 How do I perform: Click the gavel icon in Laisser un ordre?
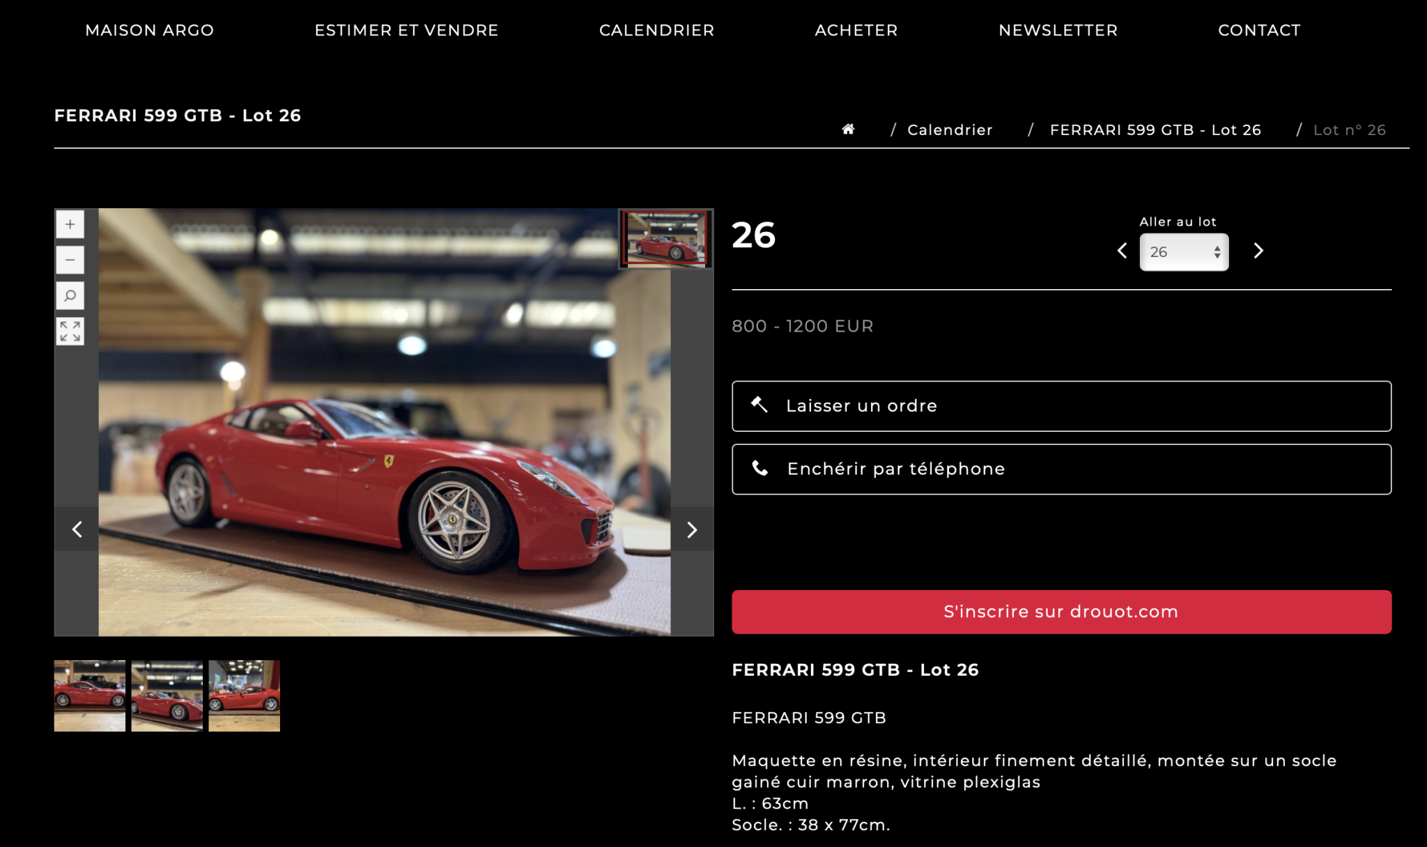(759, 405)
